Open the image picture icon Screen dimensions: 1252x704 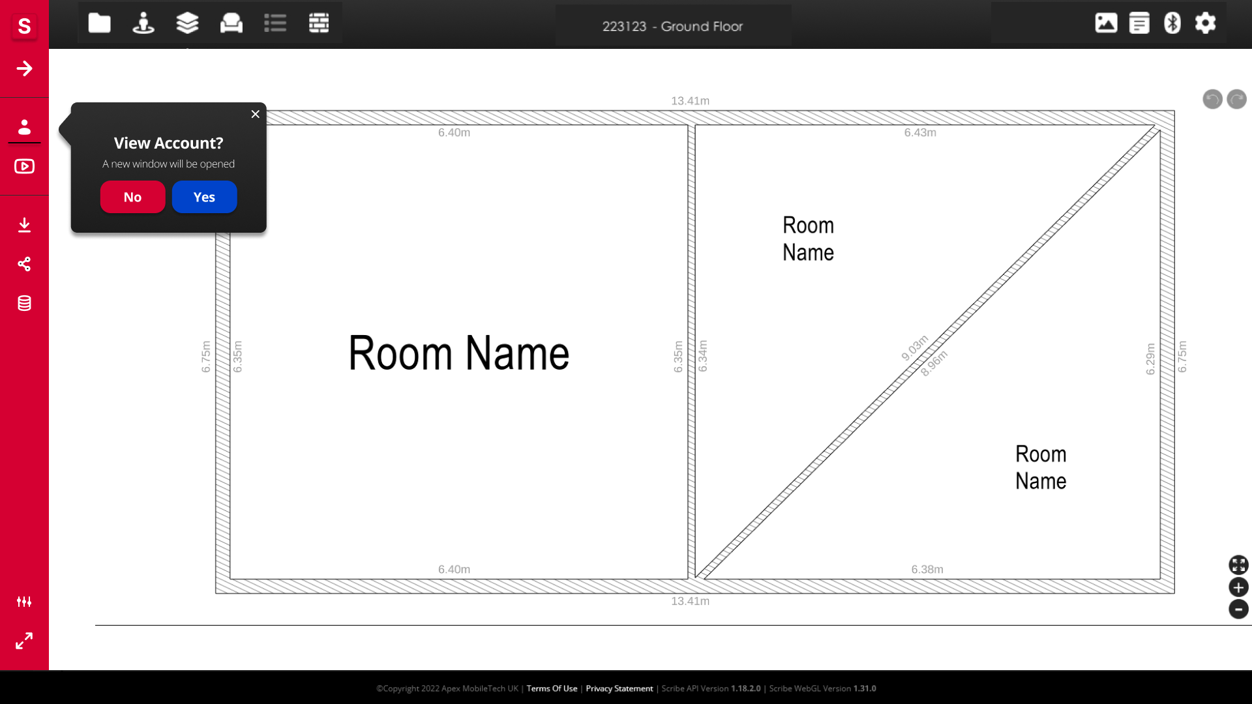point(1106,23)
